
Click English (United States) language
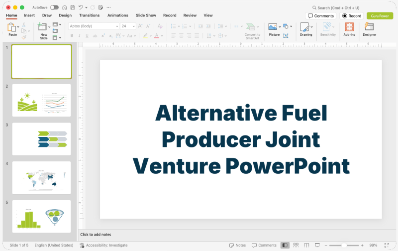pos(54,245)
